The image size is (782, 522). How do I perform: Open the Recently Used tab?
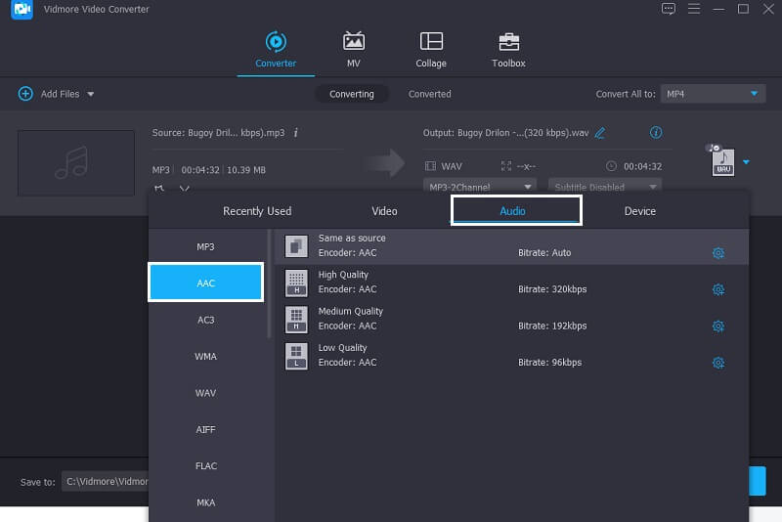257,211
